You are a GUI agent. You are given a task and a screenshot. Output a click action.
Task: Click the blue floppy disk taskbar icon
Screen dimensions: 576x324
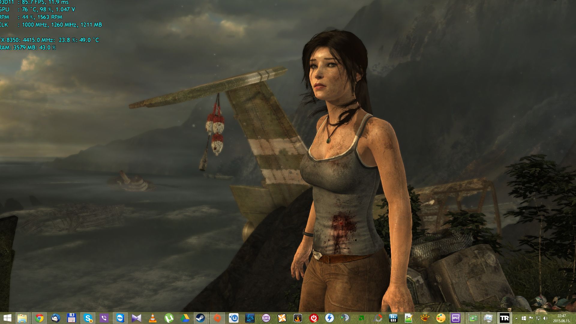click(71, 318)
